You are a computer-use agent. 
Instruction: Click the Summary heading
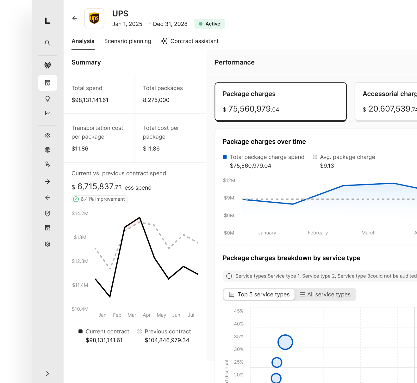click(86, 62)
